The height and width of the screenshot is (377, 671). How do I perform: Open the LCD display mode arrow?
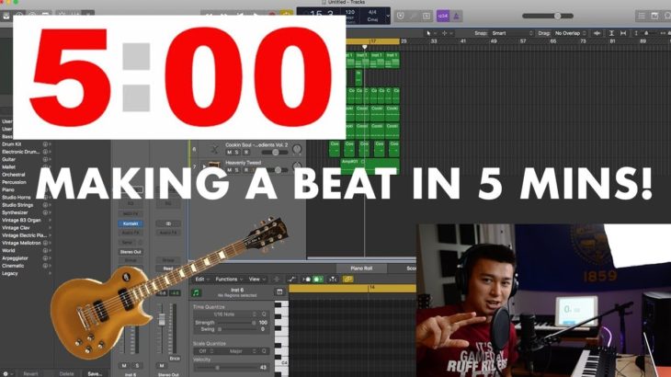pyautogui.click(x=388, y=17)
